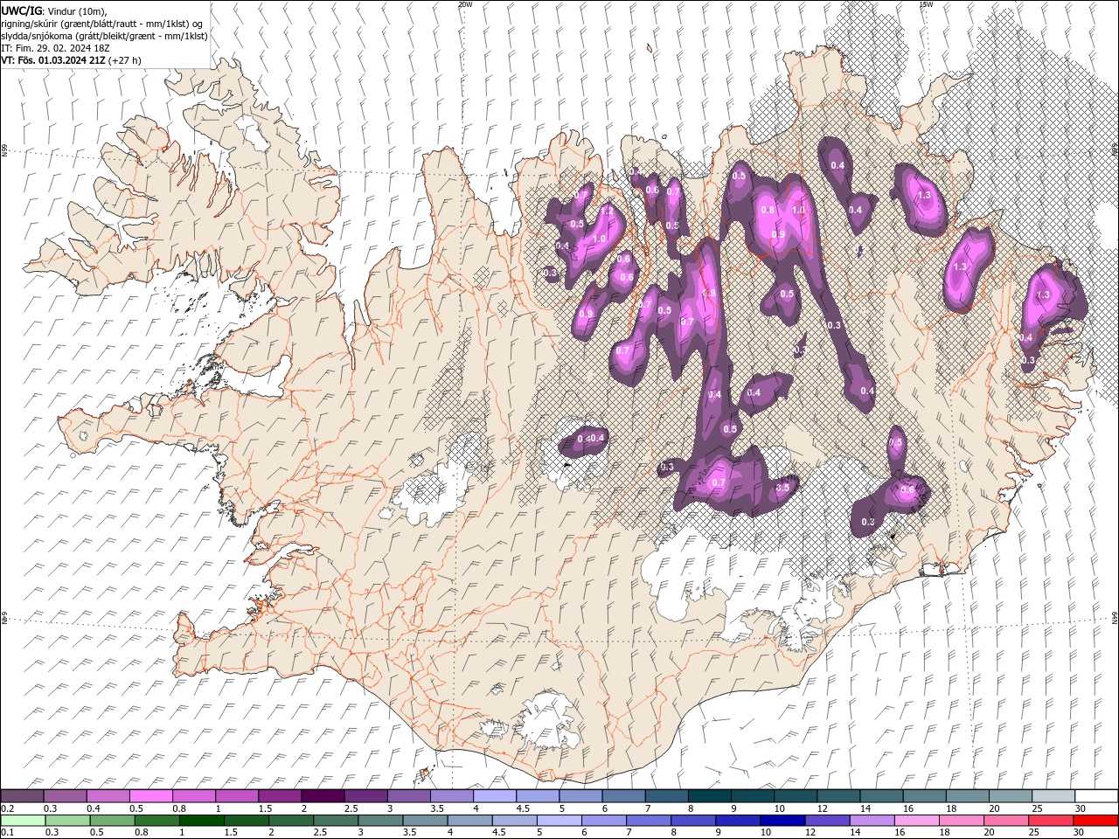Screen dimensions: 1119x839
Task: Click the 'slydda/snjókoma' legend description line
Action: (x=104, y=36)
